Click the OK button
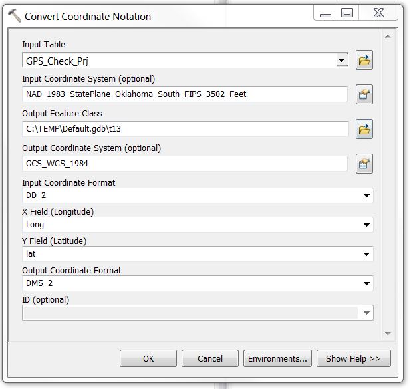This screenshot has height=389, width=411. 148,358
